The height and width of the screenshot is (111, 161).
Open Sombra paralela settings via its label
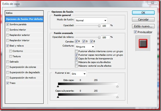coord(18,24)
